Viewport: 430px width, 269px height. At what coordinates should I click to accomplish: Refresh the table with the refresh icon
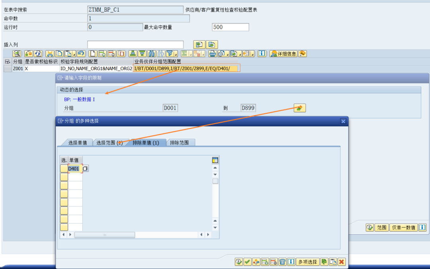click(38, 53)
